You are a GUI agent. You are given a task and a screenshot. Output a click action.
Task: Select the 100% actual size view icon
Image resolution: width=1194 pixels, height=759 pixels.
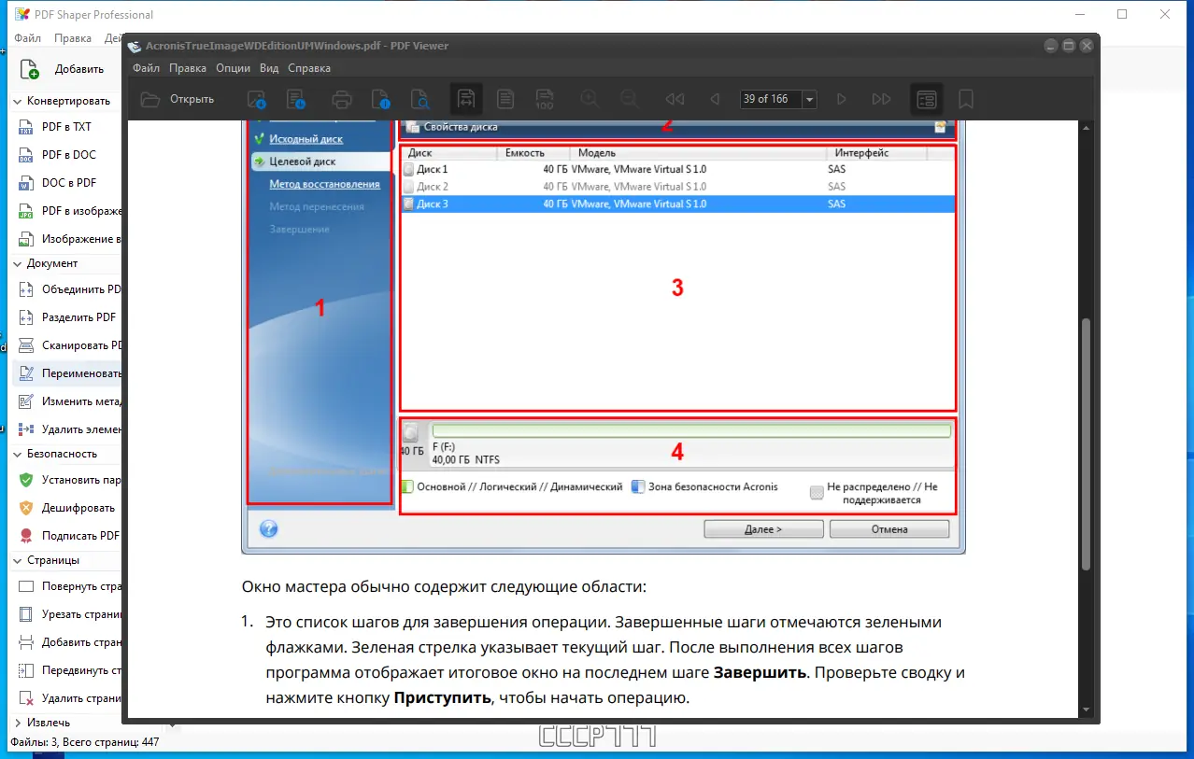(x=545, y=99)
